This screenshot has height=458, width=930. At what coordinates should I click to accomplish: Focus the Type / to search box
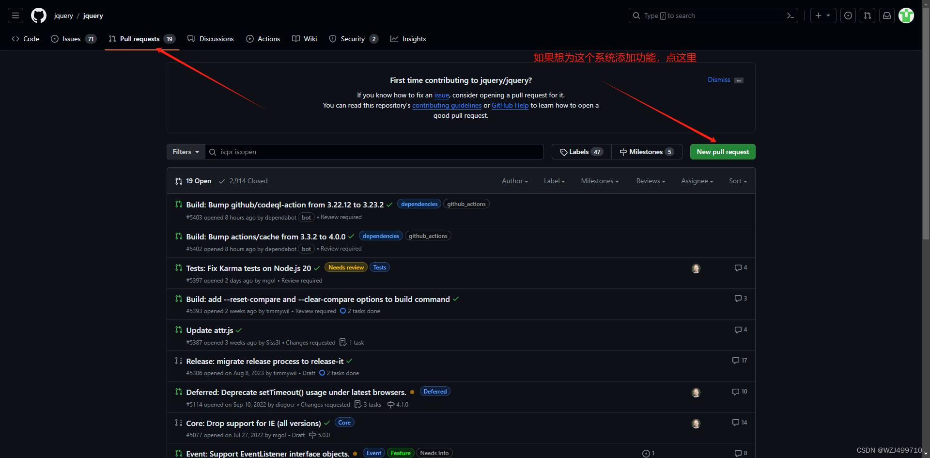[706, 16]
